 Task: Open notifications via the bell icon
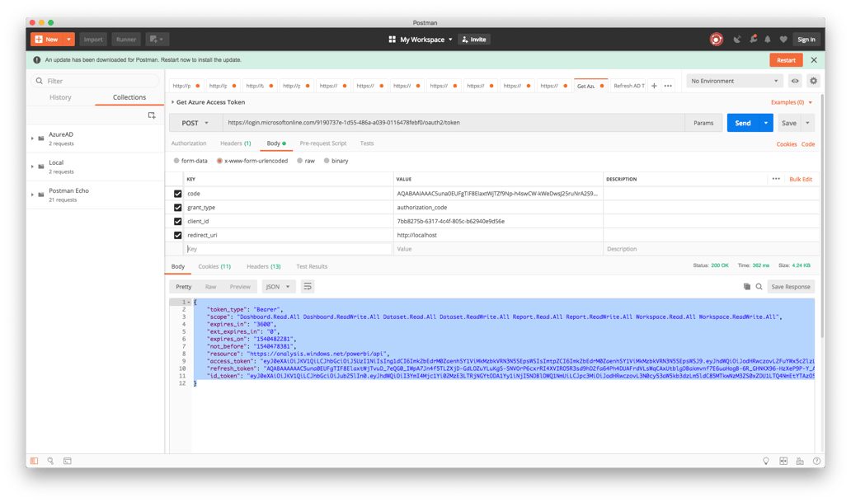pos(767,39)
